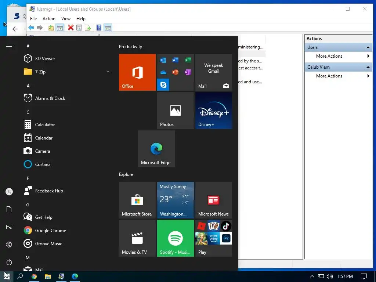Click the Export List toolbar icon
Screen dimensions: 376x282
coord(88,28)
